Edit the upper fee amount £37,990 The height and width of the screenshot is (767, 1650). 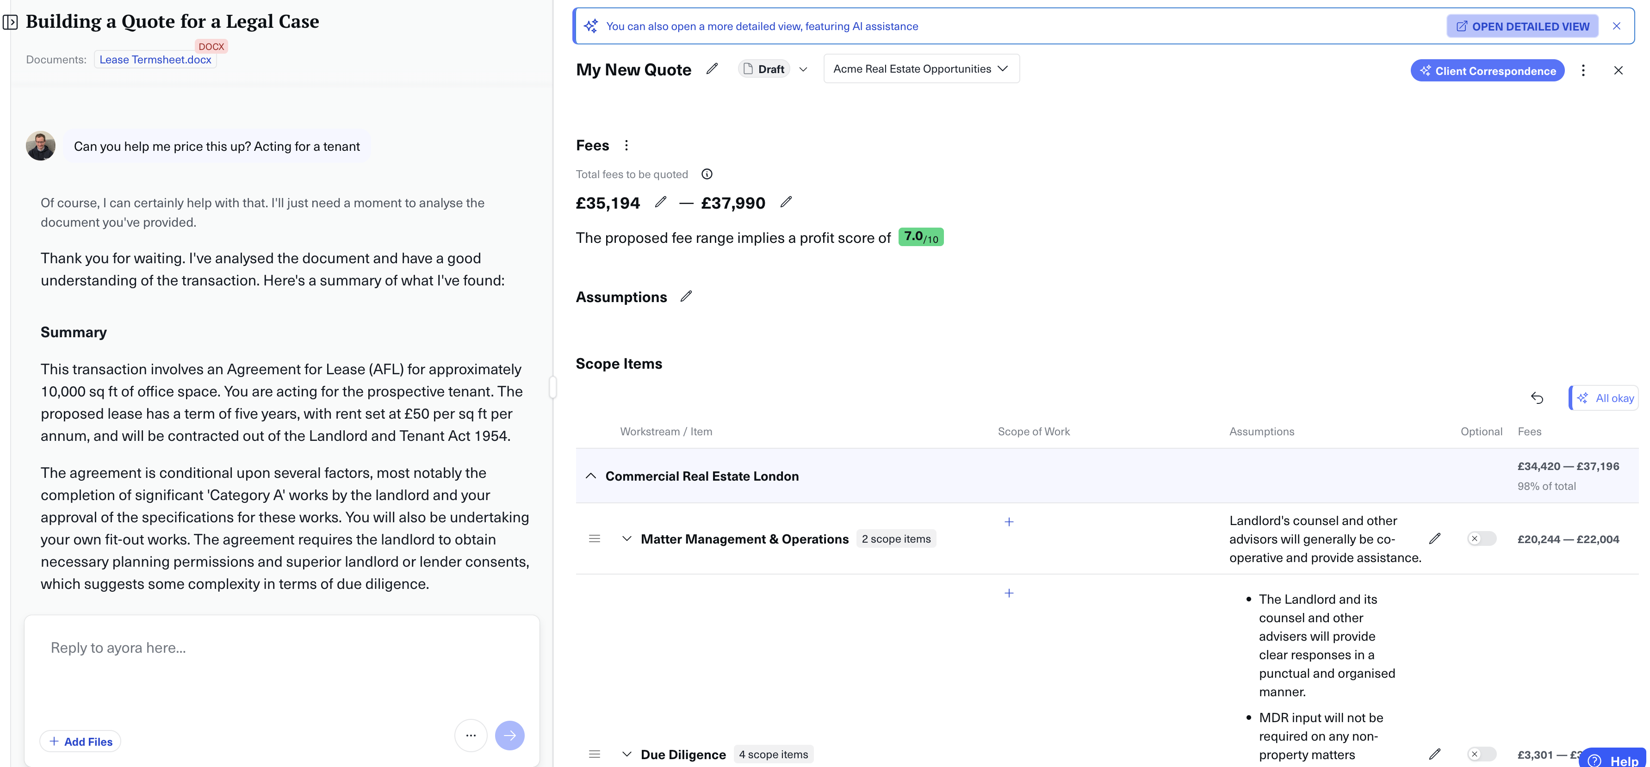click(x=786, y=202)
